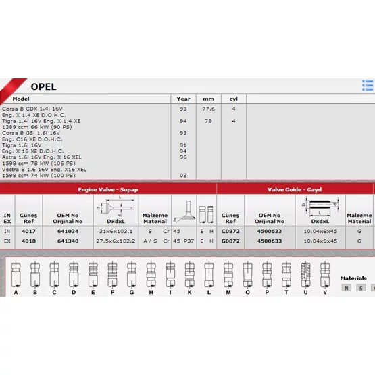Select Güneş Ref 4017 intake valve
This screenshot has height=375, width=375.
coord(28,231)
